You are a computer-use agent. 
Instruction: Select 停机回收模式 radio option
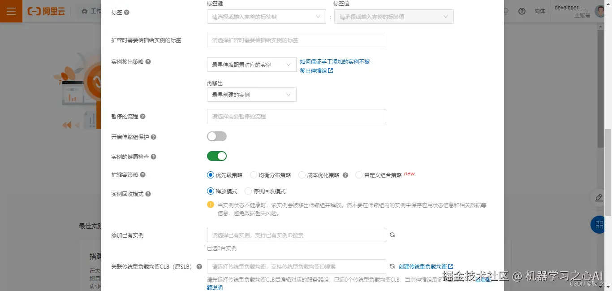click(x=248, y=191)
